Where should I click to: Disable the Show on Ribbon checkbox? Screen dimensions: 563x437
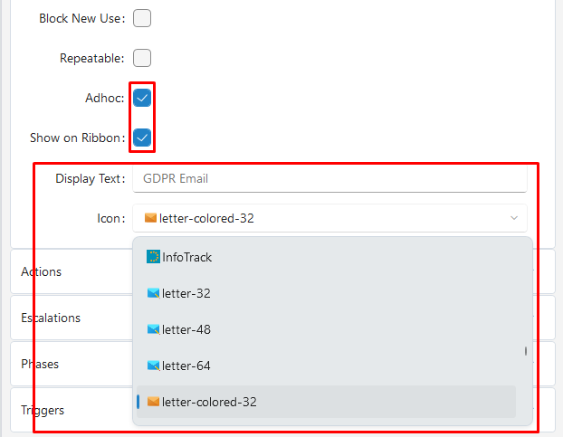click(142, 138)
